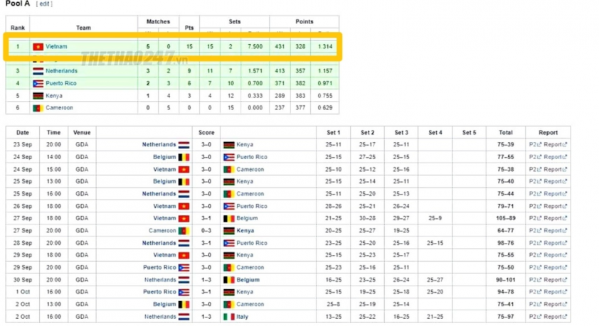Open the Cameroon team link in standings

click(x=59, y=108)
